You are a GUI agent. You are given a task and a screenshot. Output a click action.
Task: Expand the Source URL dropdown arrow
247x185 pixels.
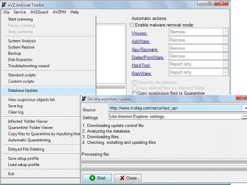245,108
